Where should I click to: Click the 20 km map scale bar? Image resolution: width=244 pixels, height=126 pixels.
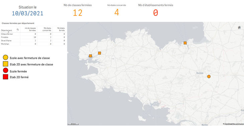tap(73, 124)
